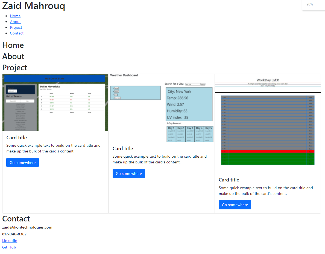Select the Weather Dashboard thumbnail

click(x=162, y=108)
